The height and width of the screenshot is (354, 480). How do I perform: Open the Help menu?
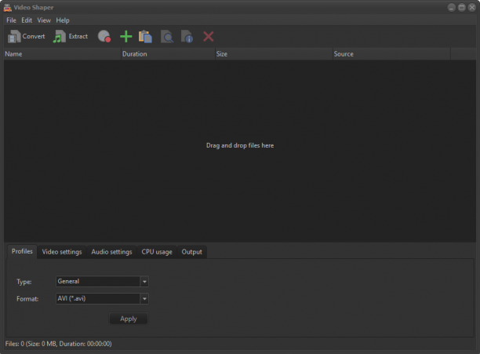(x=63, y=20)
